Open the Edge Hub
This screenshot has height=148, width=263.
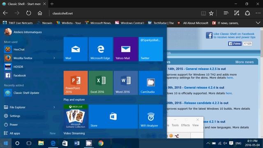(226, 13)
